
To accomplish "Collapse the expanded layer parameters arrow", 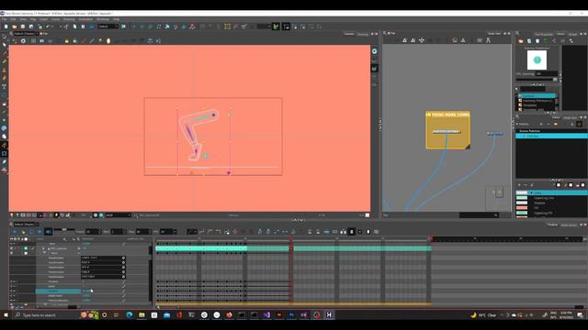I will [x=44, y=253].
